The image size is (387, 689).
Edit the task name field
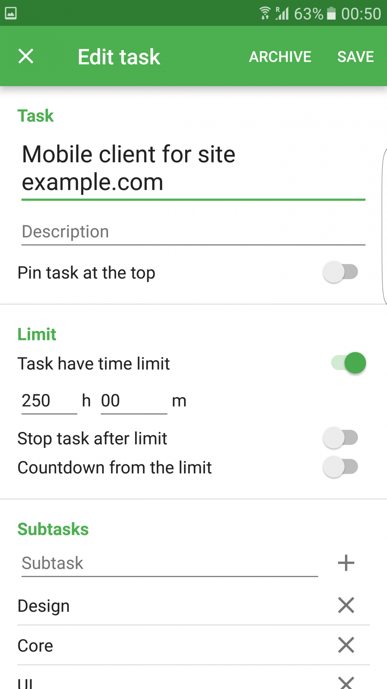(193, 168)
